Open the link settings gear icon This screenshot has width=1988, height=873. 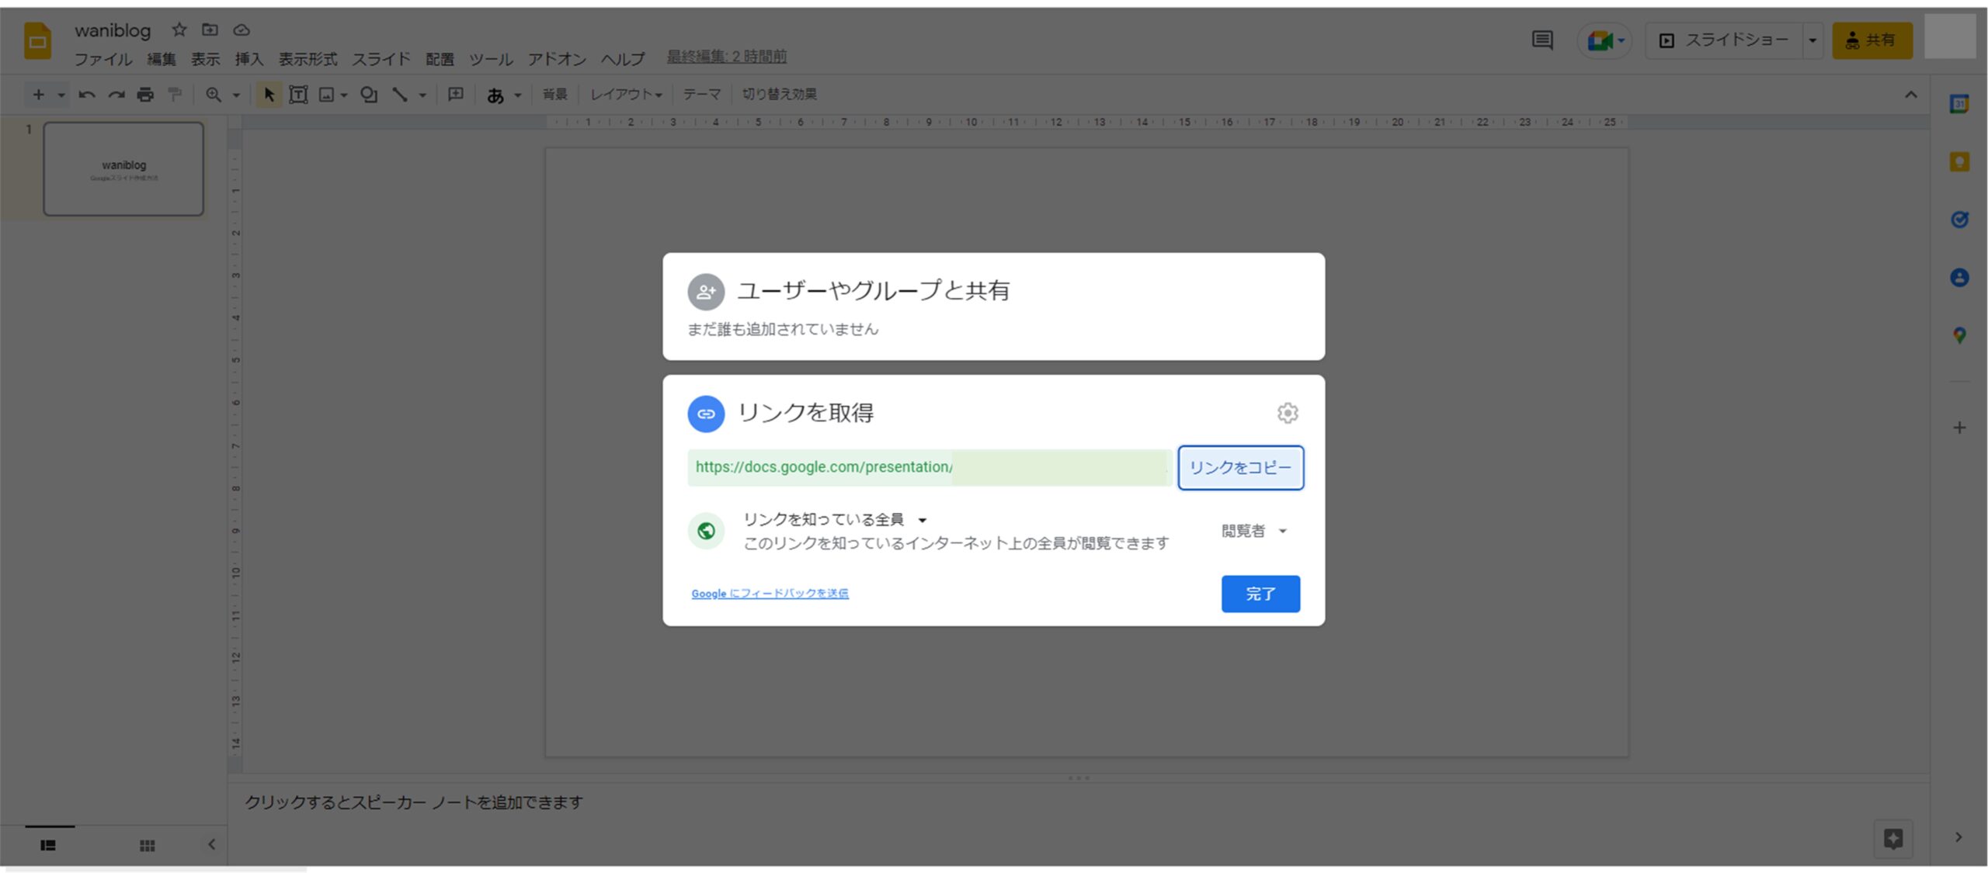[x=1288, y=413]
